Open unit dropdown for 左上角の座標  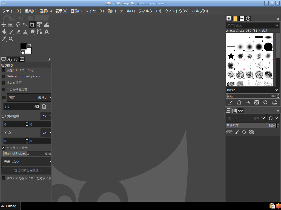pos(46,116)
